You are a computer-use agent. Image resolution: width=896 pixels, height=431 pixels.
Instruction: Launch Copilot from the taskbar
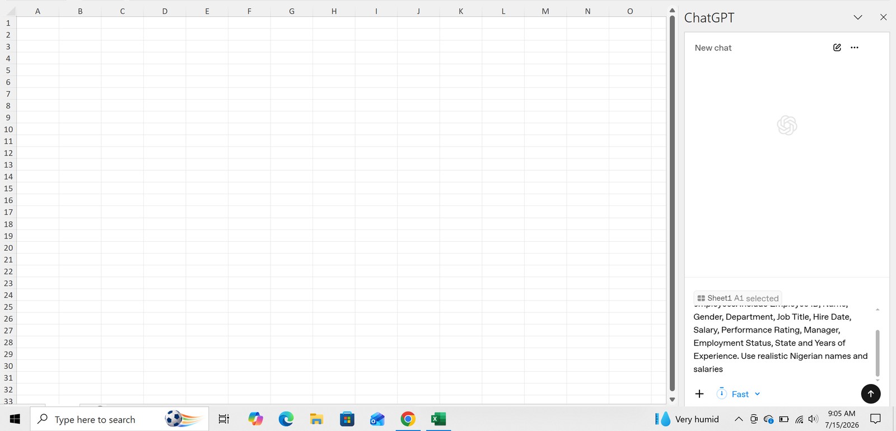(255, 419)
